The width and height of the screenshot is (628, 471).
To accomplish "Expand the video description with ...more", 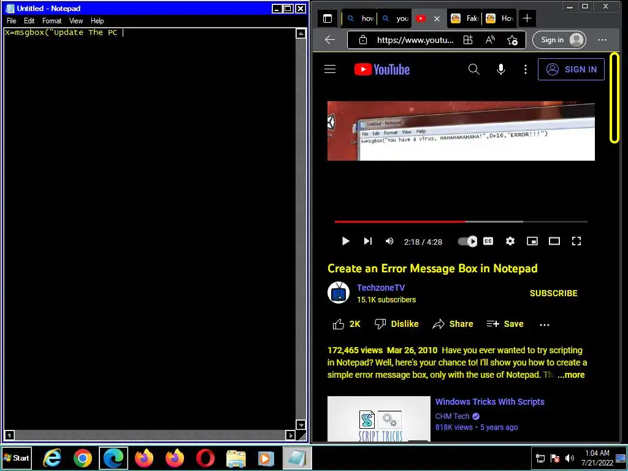I will (x=571, y=375).
